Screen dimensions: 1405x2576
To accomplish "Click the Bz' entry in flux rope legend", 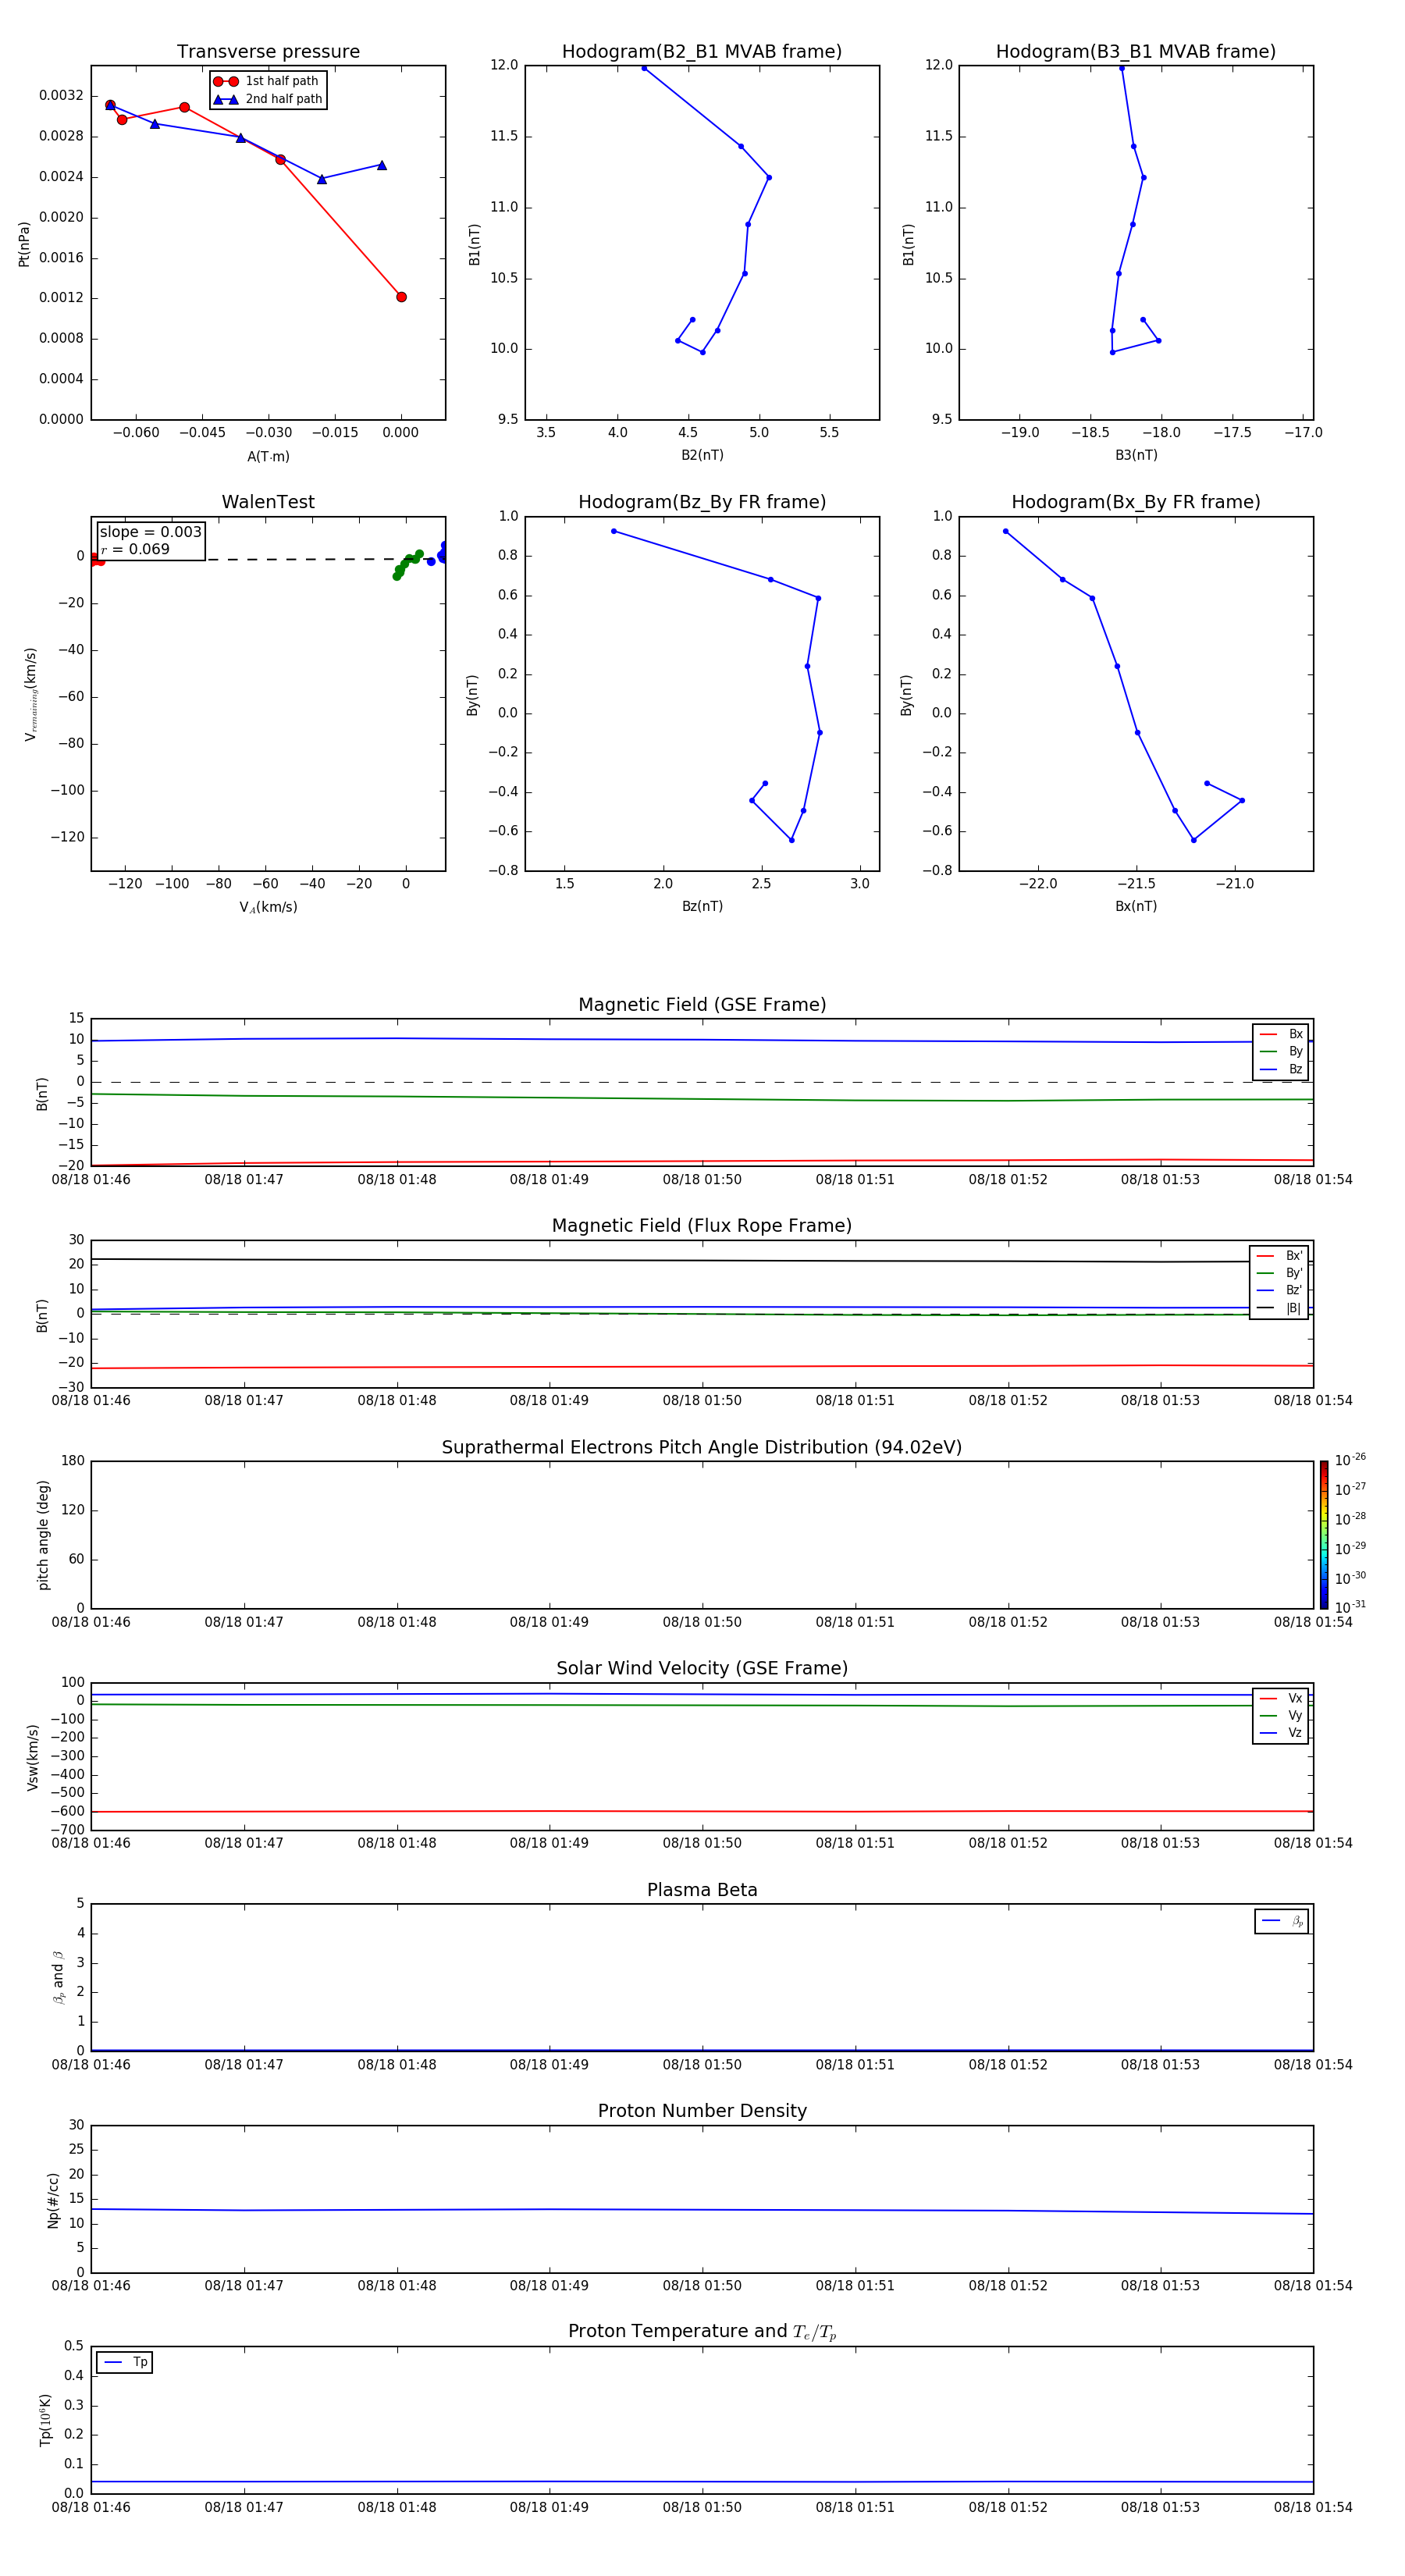I will [1279, 1291].
